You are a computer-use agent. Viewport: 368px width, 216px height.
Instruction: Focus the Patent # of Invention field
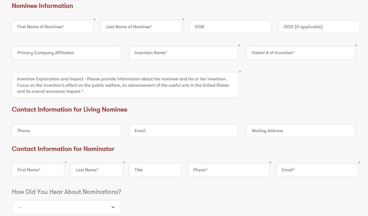tap(301, 53)
